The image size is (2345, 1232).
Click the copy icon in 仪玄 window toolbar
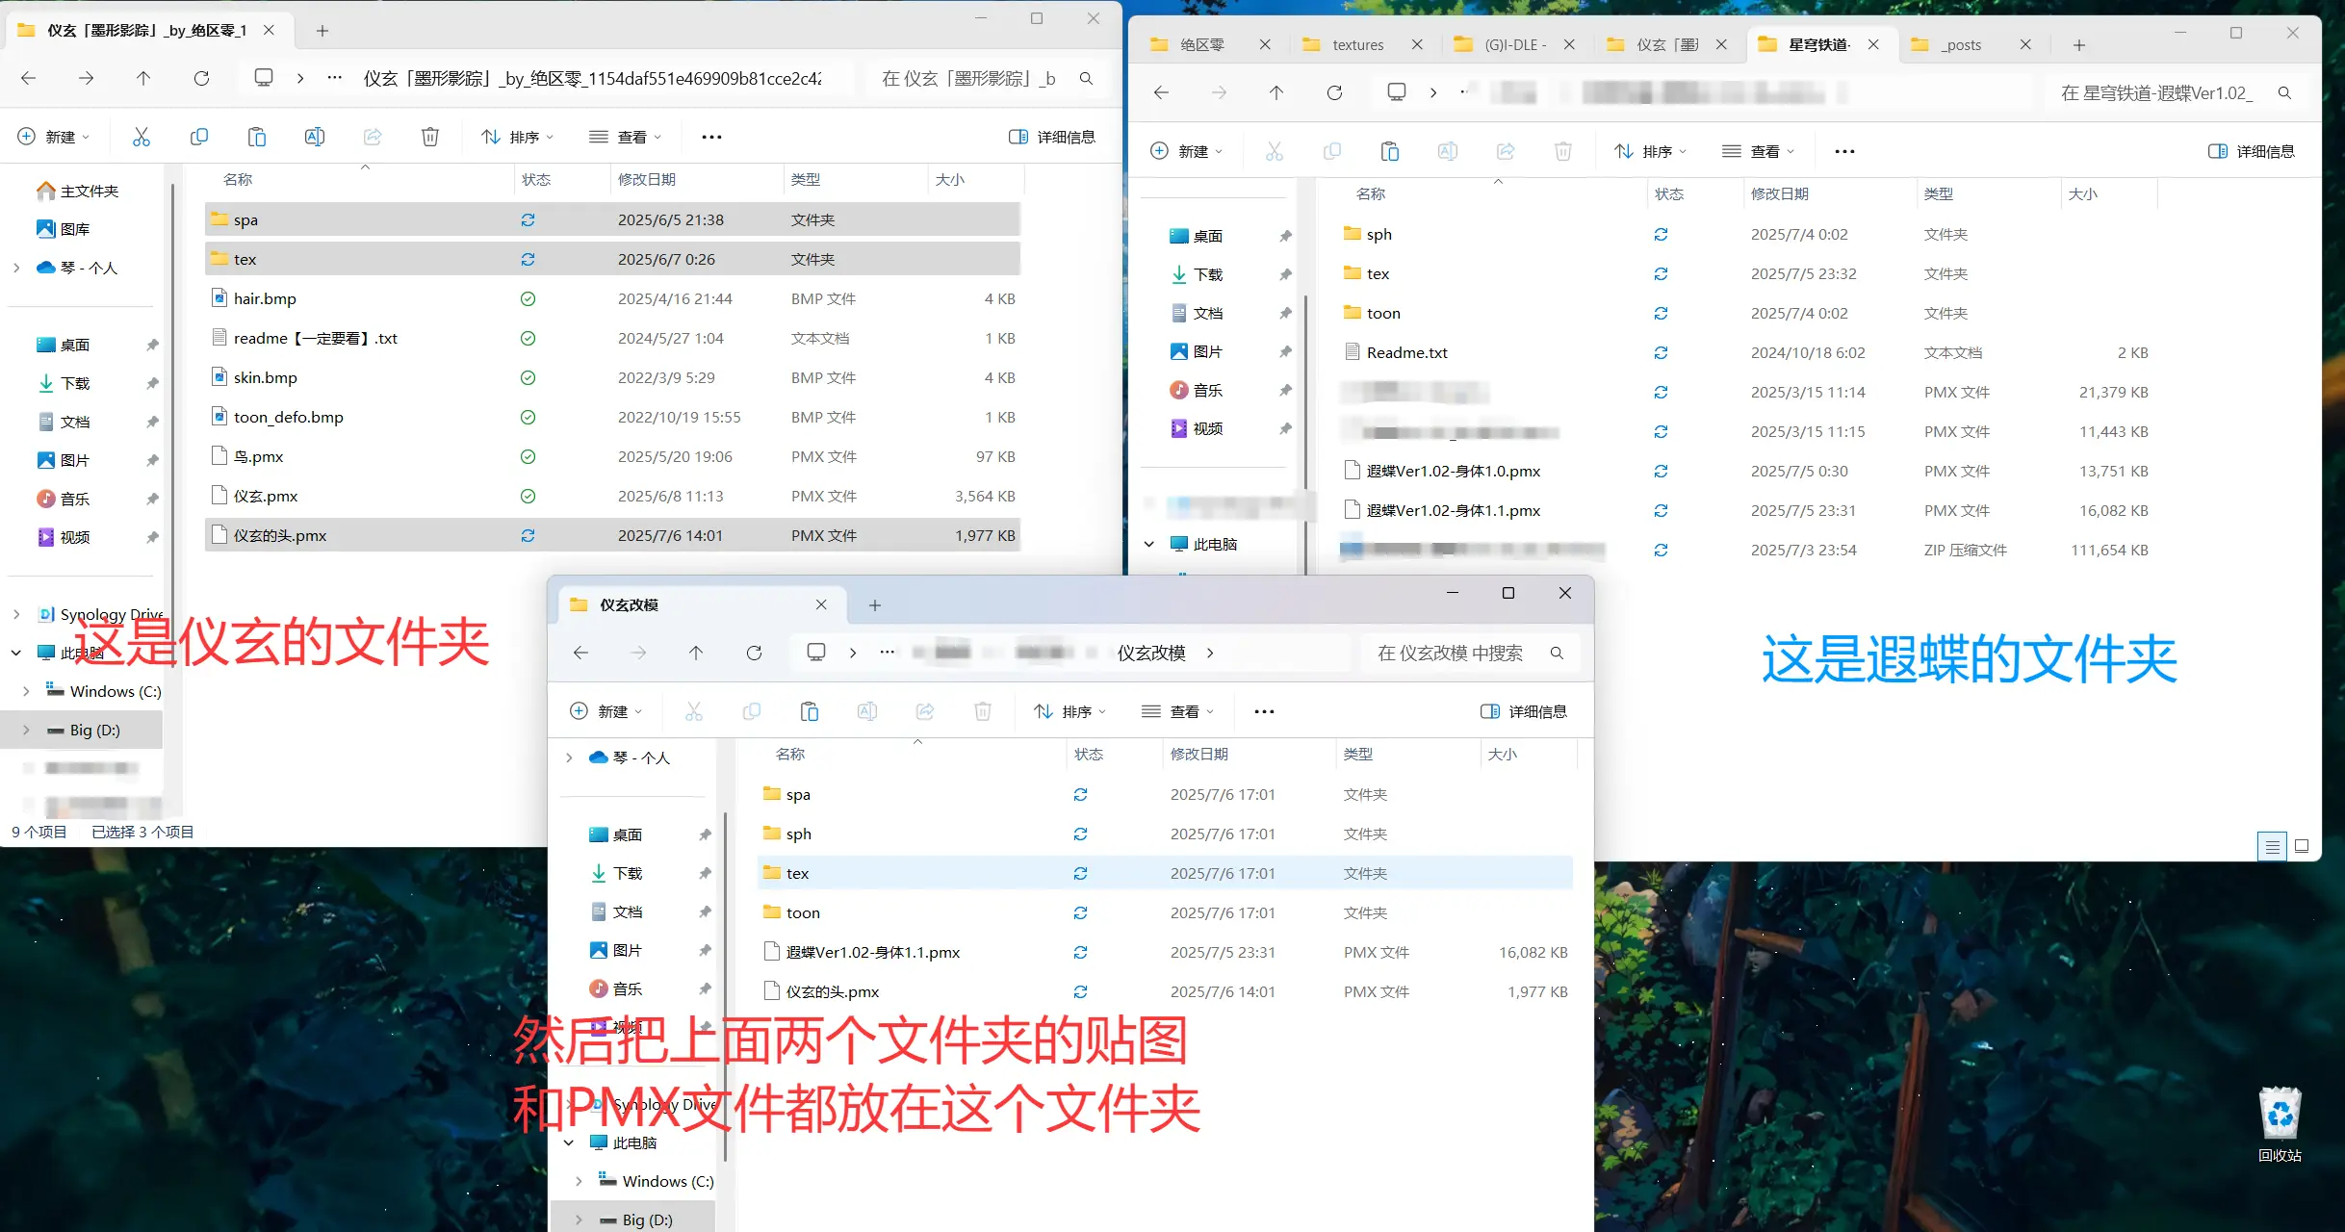pos(199,137)
